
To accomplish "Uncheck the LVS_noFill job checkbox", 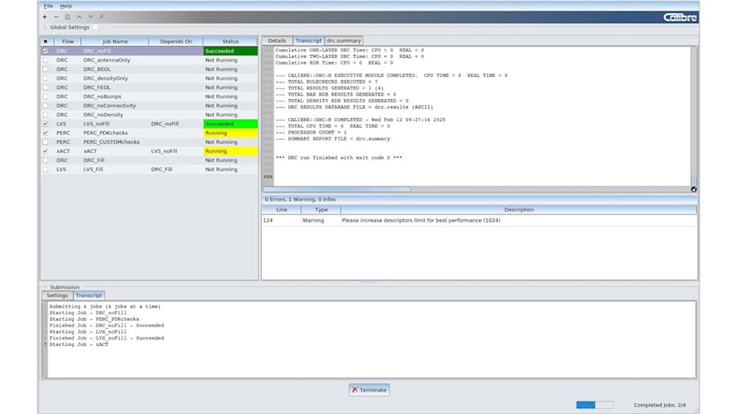I will coord(46,124).
